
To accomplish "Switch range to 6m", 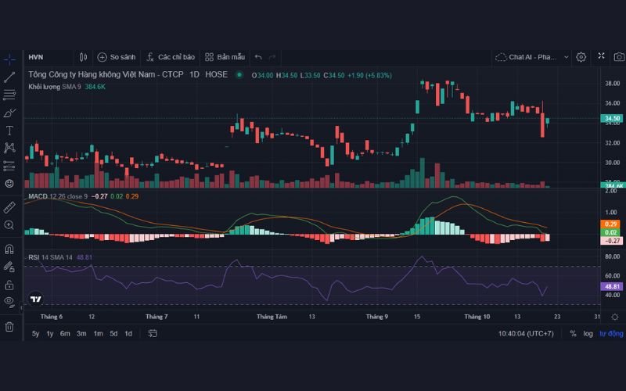I will tap(65, 334).
